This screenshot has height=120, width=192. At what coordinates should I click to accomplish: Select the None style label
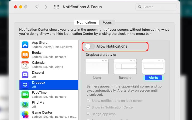(97, 78)
